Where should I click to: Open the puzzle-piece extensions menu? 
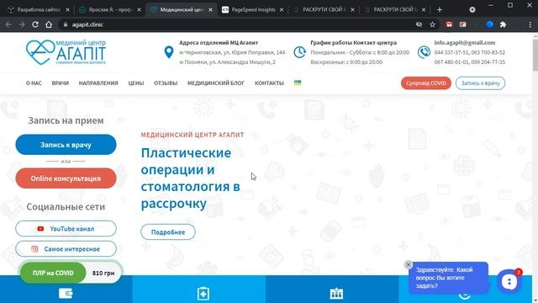point(503,24)
